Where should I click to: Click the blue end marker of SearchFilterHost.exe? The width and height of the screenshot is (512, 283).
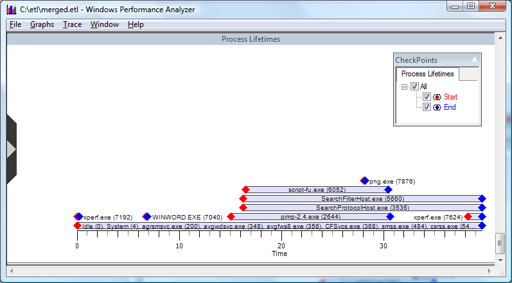click(x=482, y=198)
